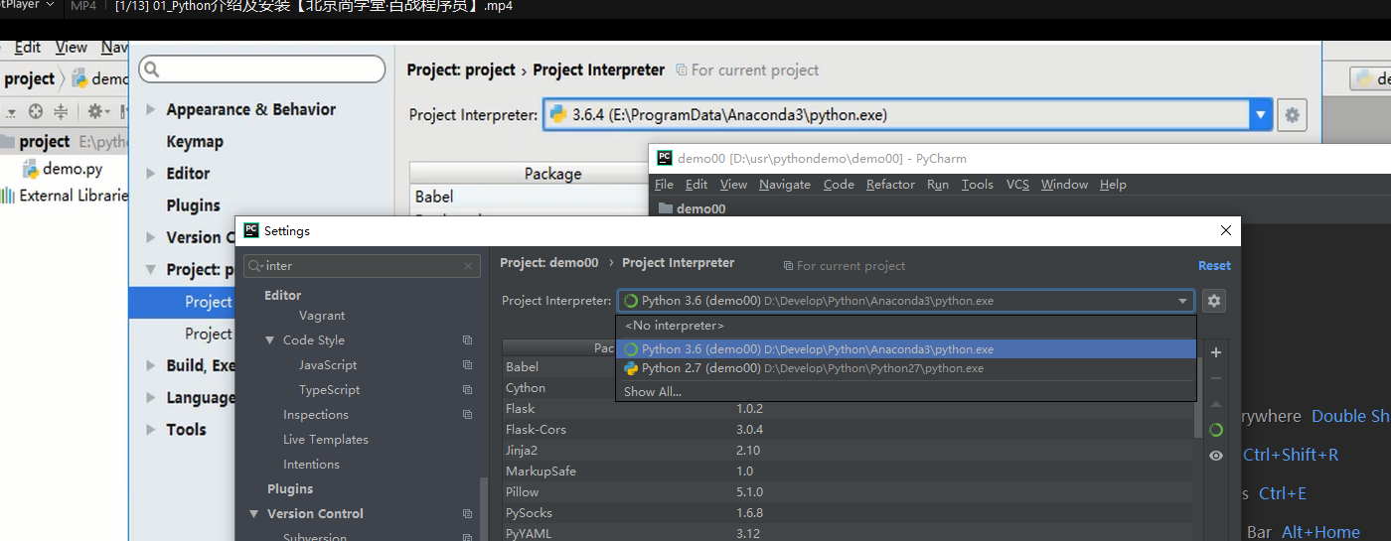Select the <No interpreter> option

point(905,326)
